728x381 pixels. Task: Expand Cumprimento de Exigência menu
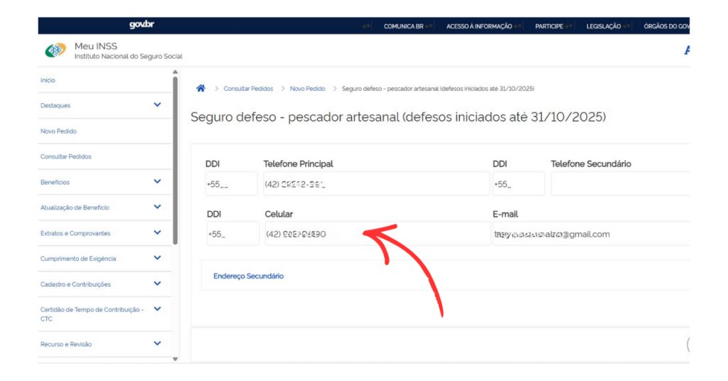(x=157, y=259)
